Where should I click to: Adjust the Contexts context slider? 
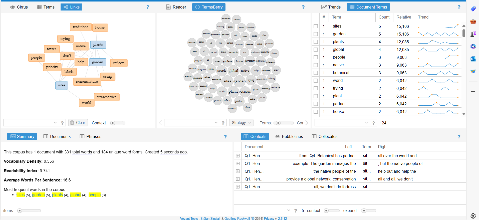[x=332, y=211]
